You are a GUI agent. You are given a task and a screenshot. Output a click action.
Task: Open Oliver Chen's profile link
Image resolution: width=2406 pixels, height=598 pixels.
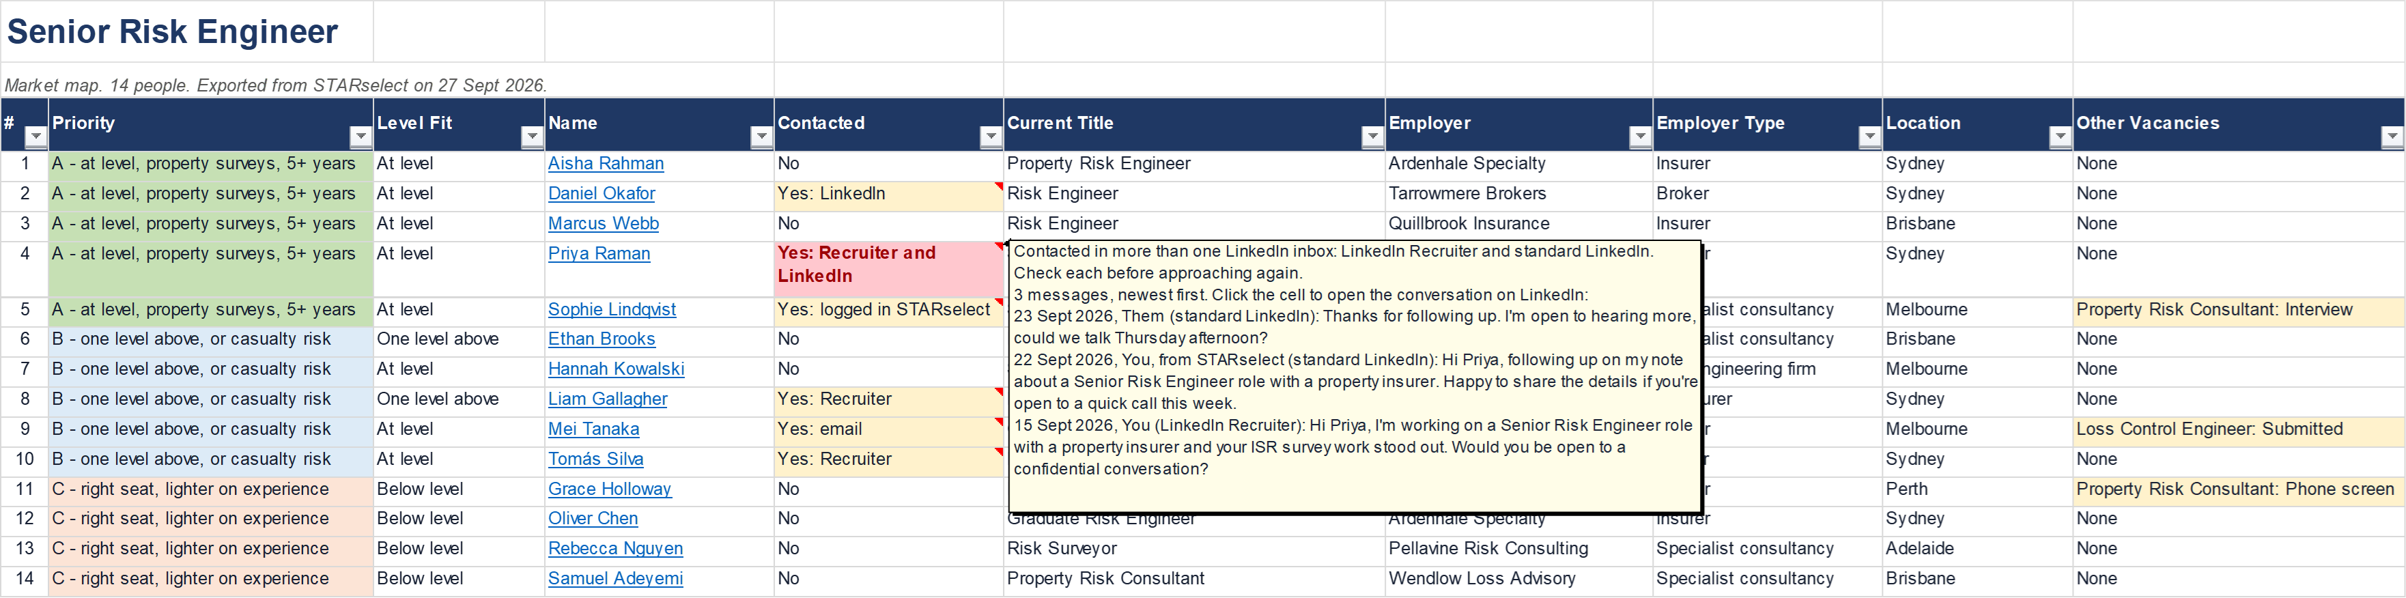coord(593,519)
